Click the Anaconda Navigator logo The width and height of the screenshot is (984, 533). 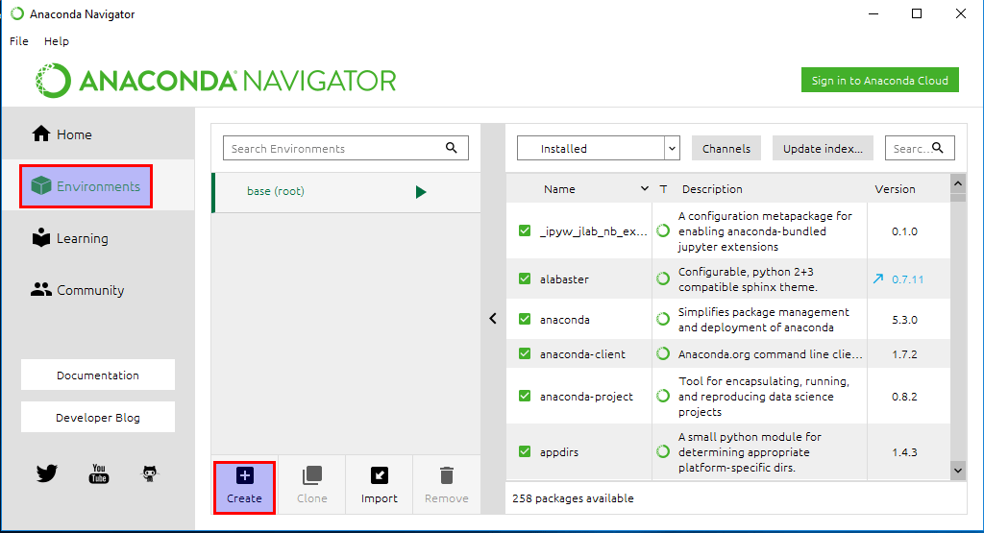point(216,81)
